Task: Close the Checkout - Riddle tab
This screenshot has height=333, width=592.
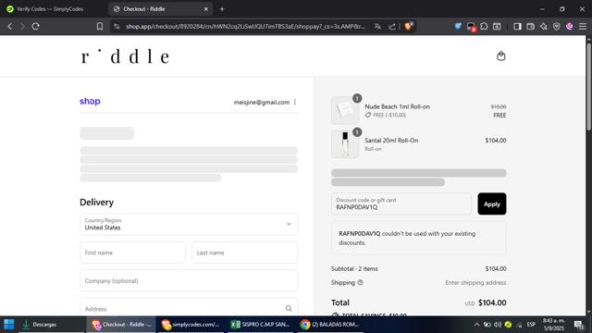Action: tap(205, 9)
